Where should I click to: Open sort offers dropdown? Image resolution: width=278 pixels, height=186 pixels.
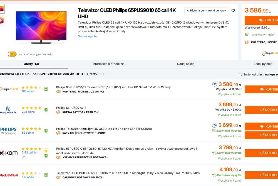tap(258, 74)
